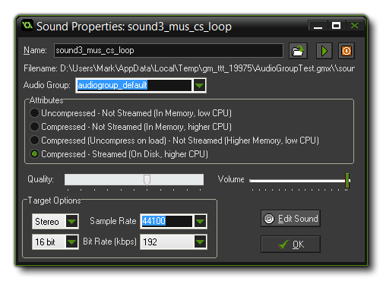Click inside the Name text field
This screenshot has height=281, width=383.
169,51
